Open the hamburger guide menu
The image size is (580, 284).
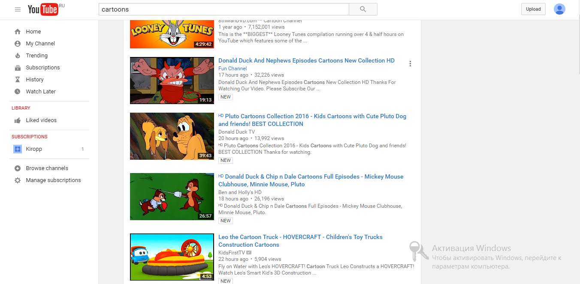click(x=18, y=9)
